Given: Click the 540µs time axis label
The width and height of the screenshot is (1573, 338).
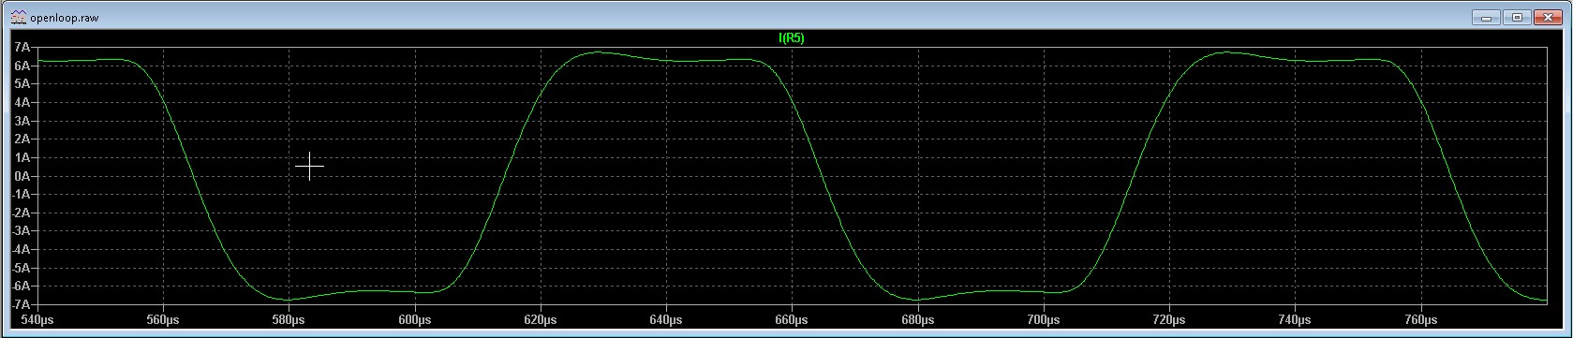Looking at the screenshot, I should pos(37,320).
